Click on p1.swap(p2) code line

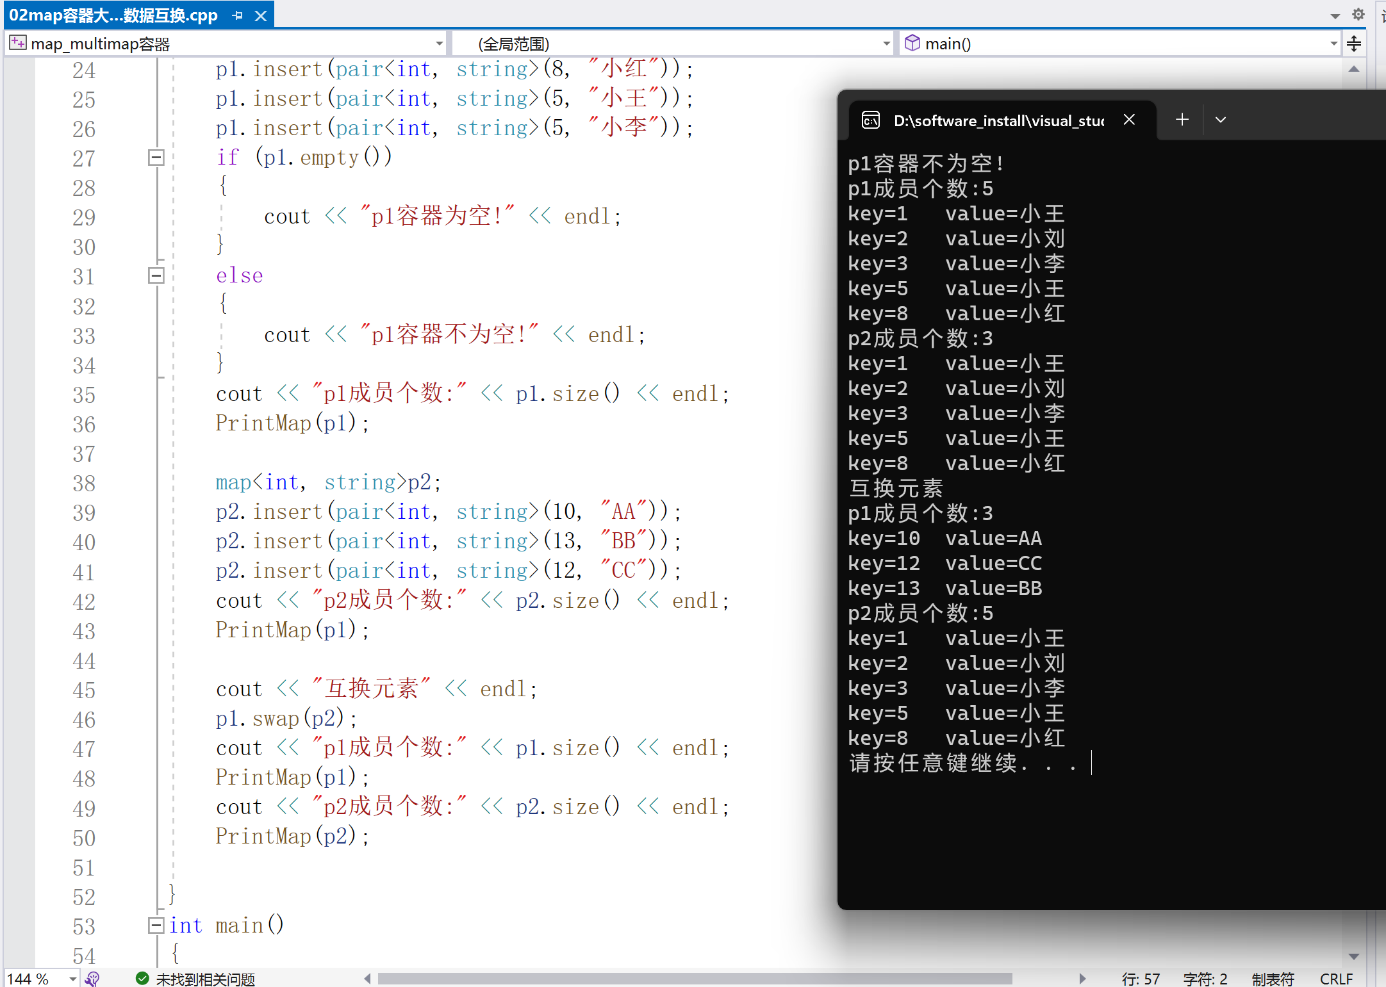coord(286,719)
